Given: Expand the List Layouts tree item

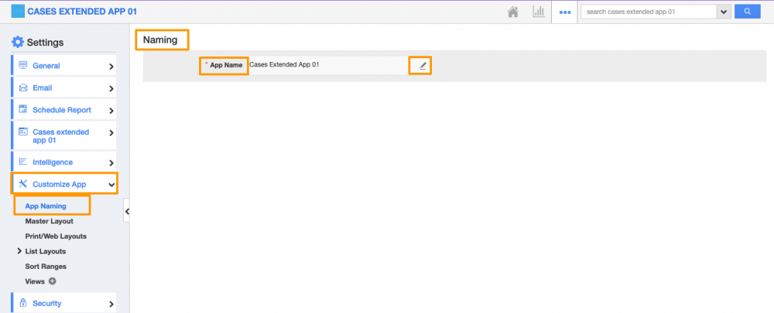Looking at the screenshot, I should (x=19, y=251).
